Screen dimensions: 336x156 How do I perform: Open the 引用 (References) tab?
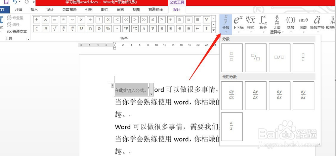click(89, 9)
